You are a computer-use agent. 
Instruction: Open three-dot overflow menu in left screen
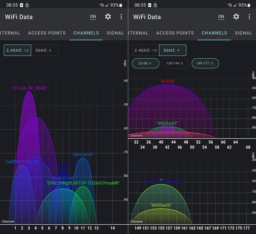[121, 17]
